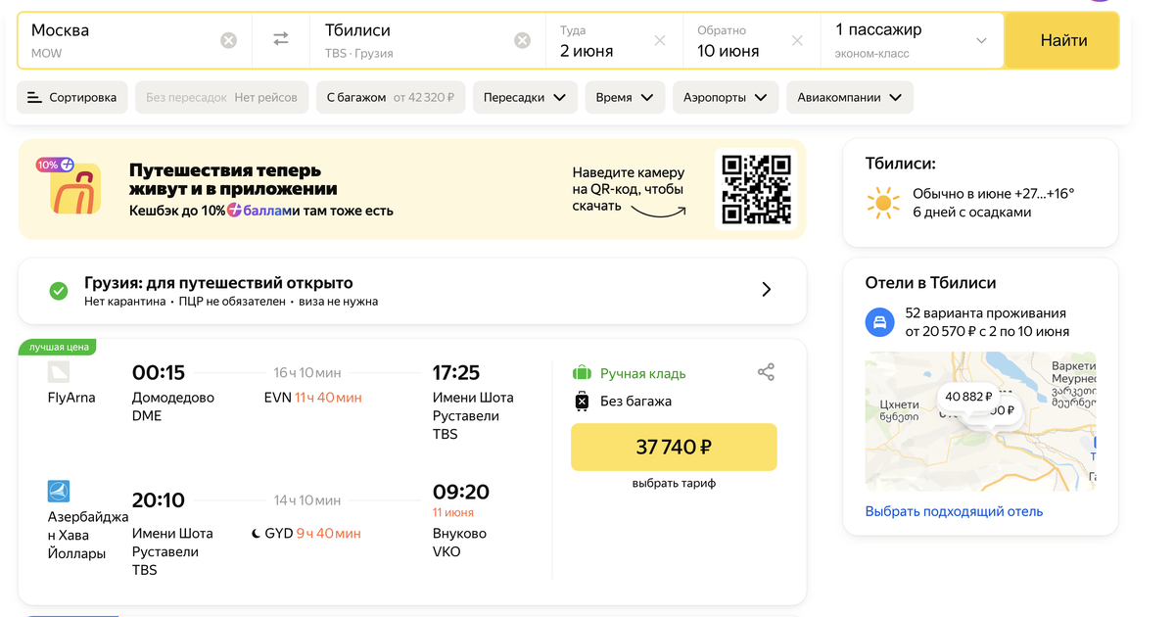Open the Время dropdown filter
Screen dimensions: 1175x617
pos(625,97)
